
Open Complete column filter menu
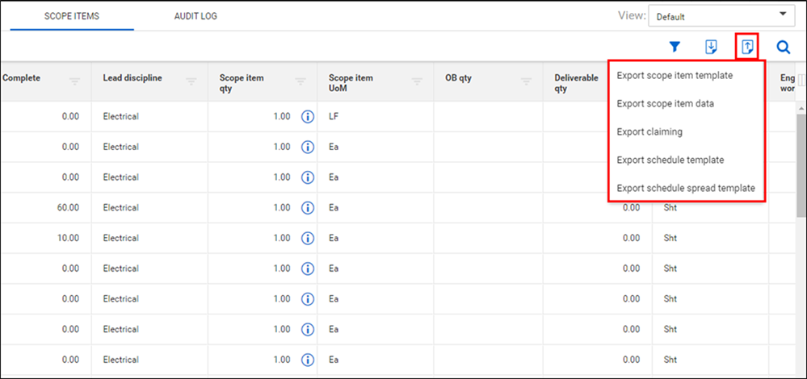74,81
